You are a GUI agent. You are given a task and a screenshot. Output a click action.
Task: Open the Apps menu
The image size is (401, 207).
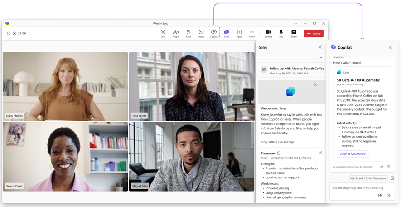[x=239, y=33]
